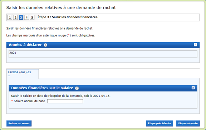
Task: Click the text mentioning date 2021-04-15
Action: (x=61, y=96)
